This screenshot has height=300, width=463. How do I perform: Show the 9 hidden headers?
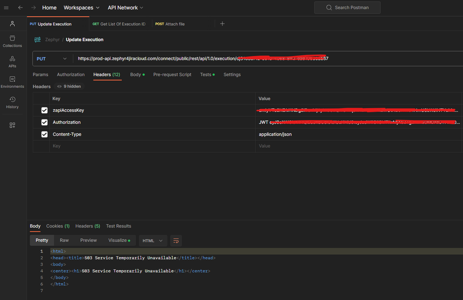pyautogui.click(x=69, y=87)
